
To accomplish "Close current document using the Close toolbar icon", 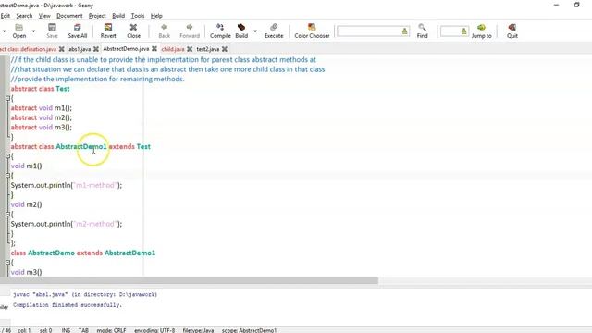I will pos(133,31).
